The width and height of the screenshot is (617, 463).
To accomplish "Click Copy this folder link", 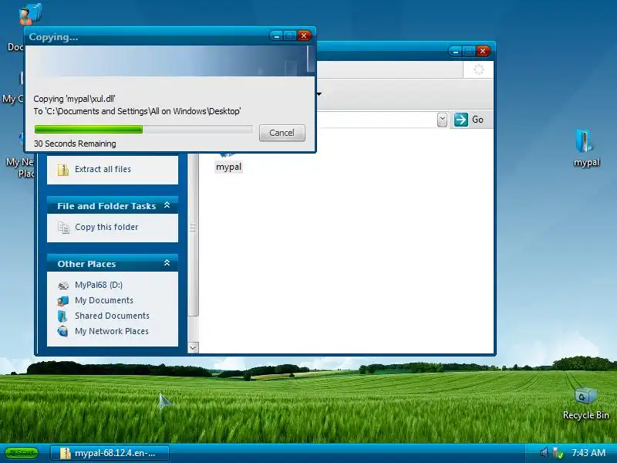I will 106,227.
